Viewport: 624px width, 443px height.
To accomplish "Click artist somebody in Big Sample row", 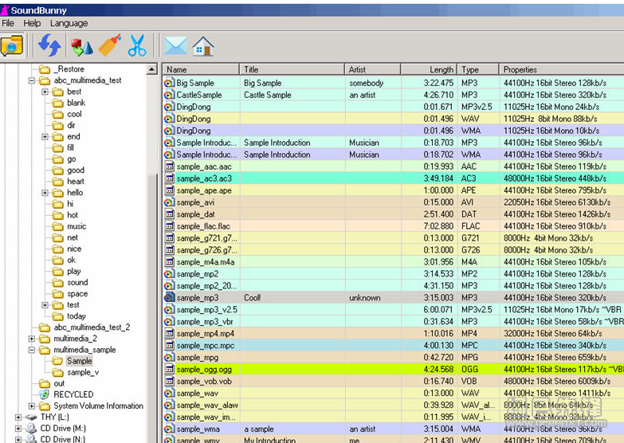I will click(366, 83).
